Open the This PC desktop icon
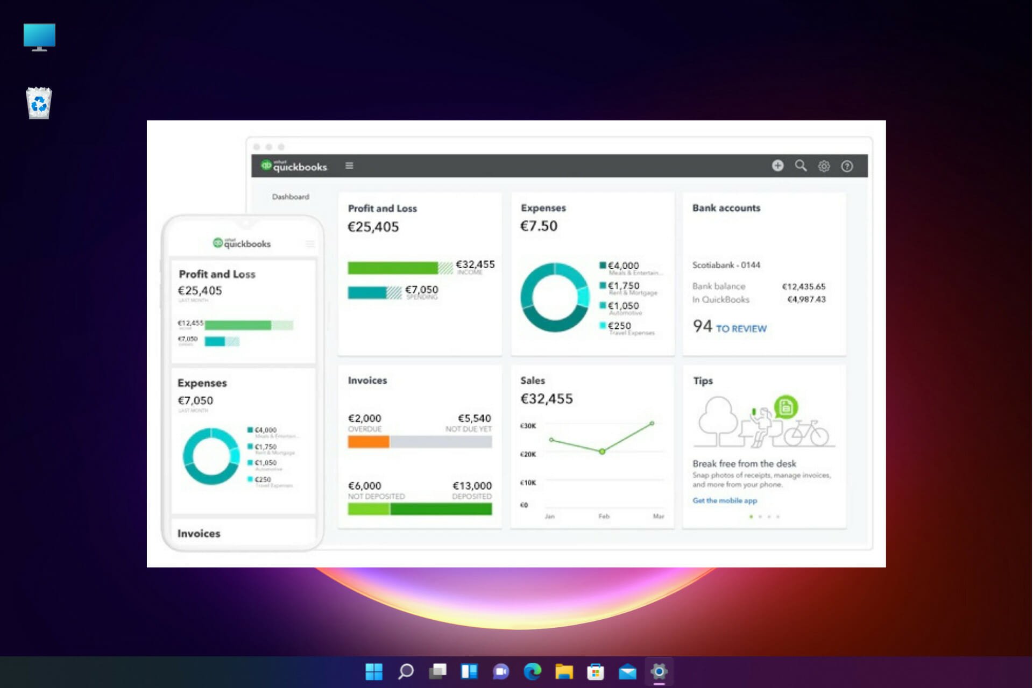 pos(39,37)
